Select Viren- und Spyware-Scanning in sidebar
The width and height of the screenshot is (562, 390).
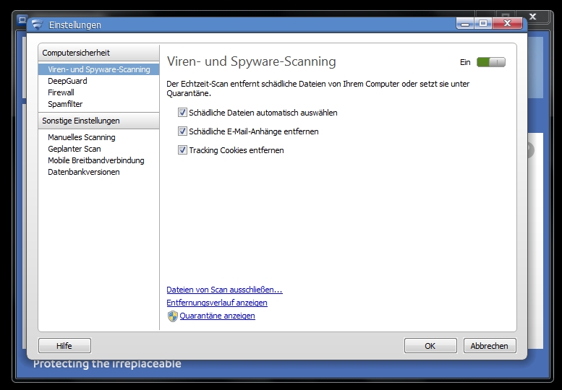click(98, 69)
